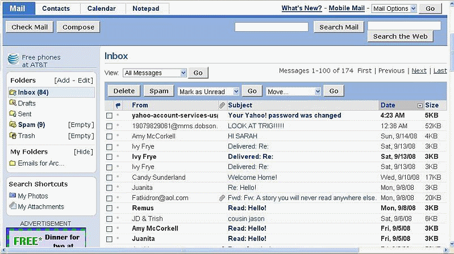Screen dimensions: 454x254
Task: Click the Spam folder icon
Action: click(13, 125)
